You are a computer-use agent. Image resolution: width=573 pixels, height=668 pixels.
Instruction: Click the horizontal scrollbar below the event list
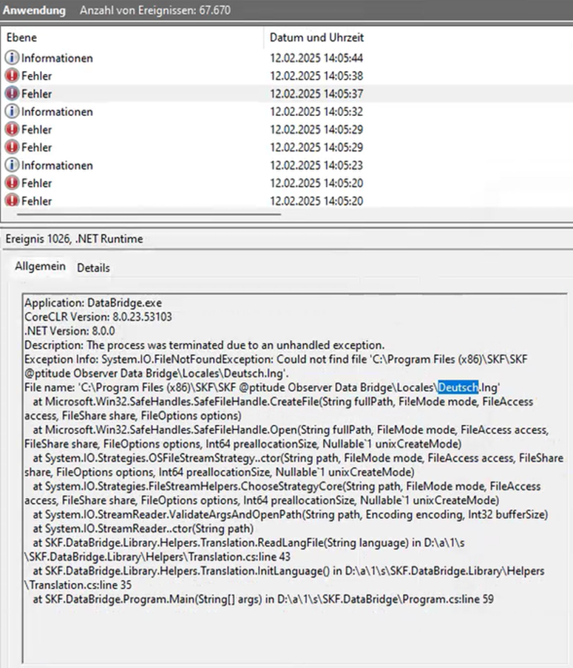(148, 216)
